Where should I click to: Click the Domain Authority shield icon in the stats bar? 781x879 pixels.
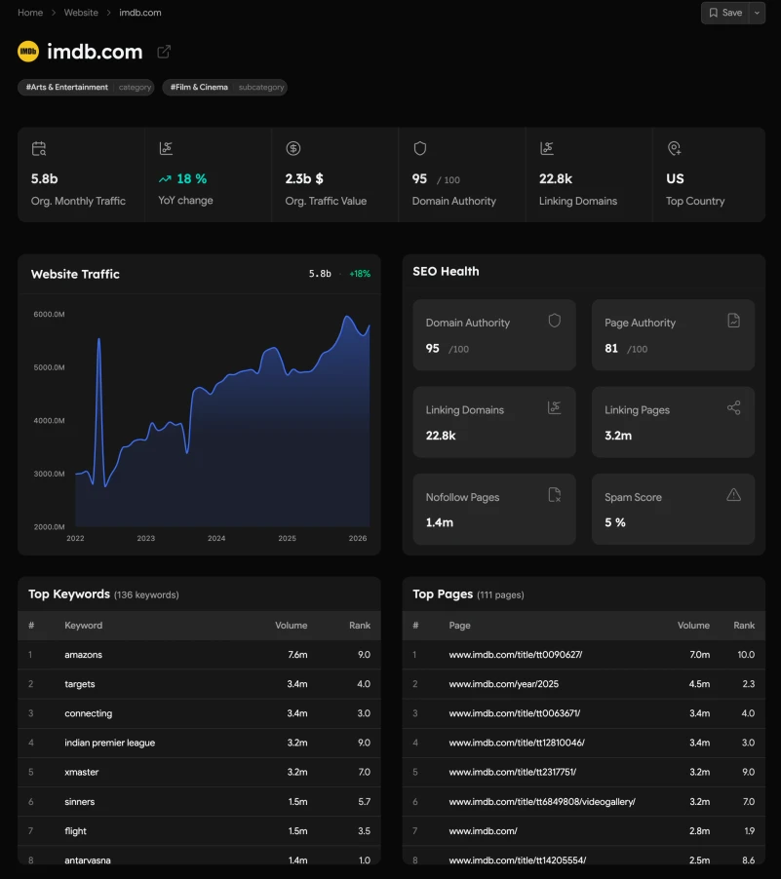419,148
